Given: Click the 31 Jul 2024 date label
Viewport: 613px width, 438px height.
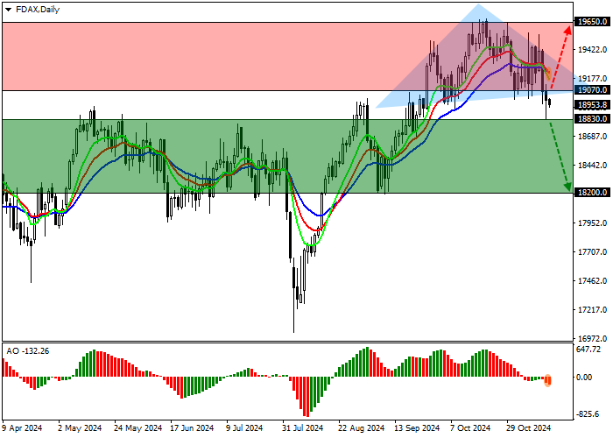Looking at the screenshot, I should coord(303,428).
